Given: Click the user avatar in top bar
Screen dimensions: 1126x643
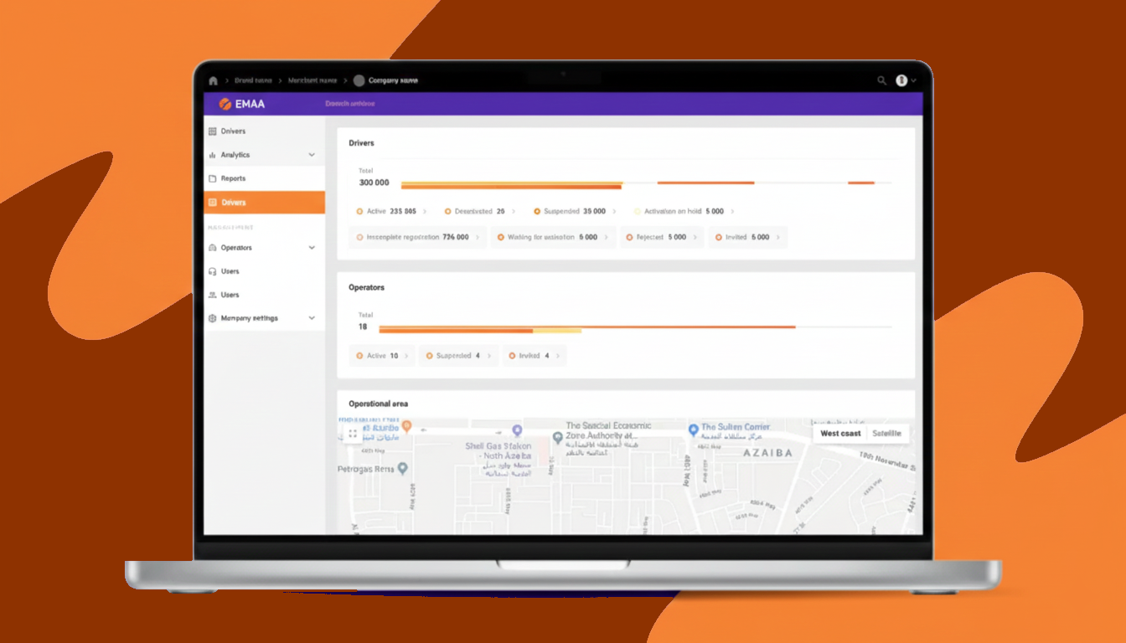Looking at the screenshot, I should tap(901, 80).
